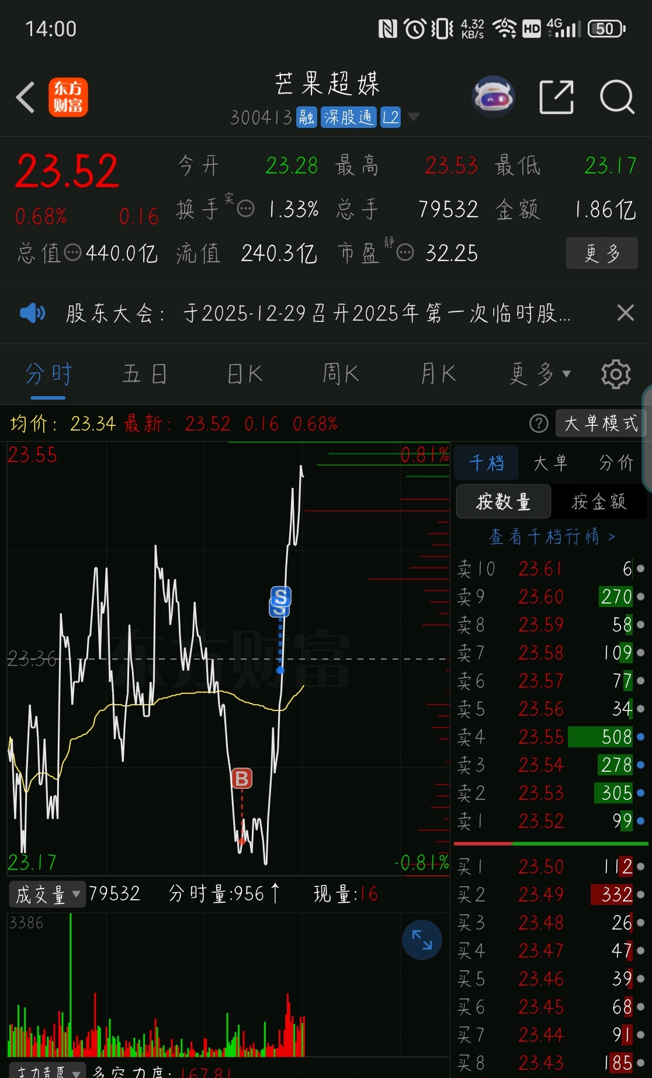652x1078 pixels.
Task: Tap the alarm clock status icon
Action: [x=415, y=29]
